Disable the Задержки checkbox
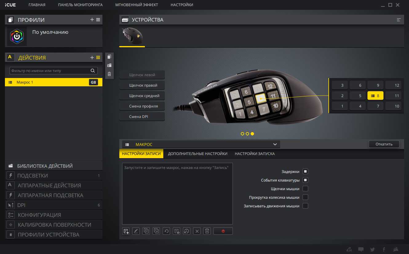This screenshot has height=254, width=409. click(305, 171)
